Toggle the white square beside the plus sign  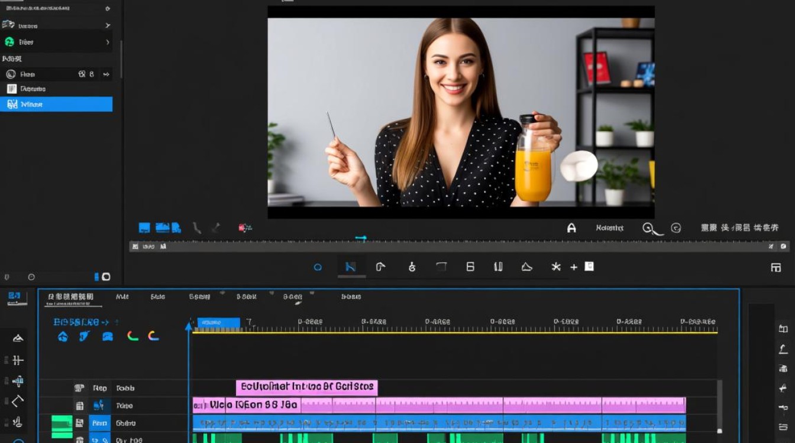(589, 266)
